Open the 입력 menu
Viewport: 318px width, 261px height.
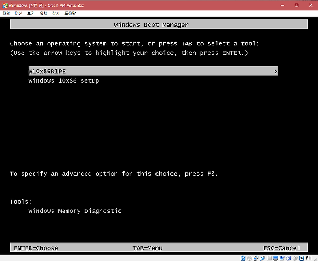tap(43, 13)
